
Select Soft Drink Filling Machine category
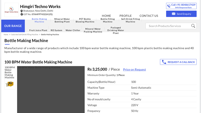130,20
